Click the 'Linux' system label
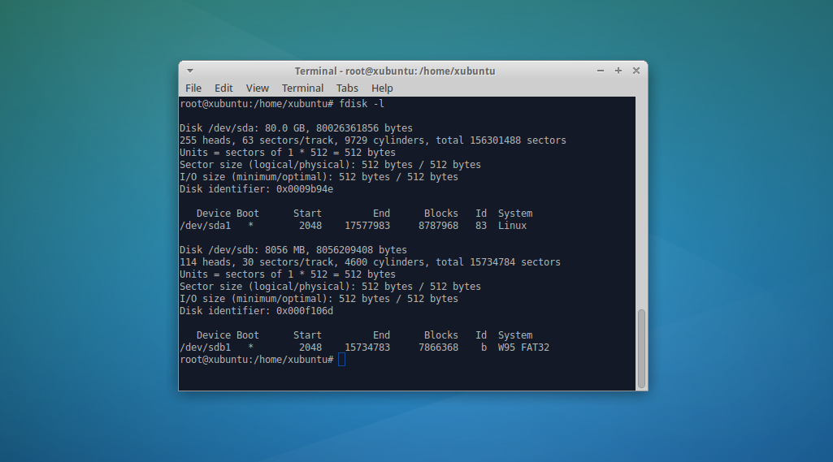This screenshot has height=462, width=833. tap(512, 226)
